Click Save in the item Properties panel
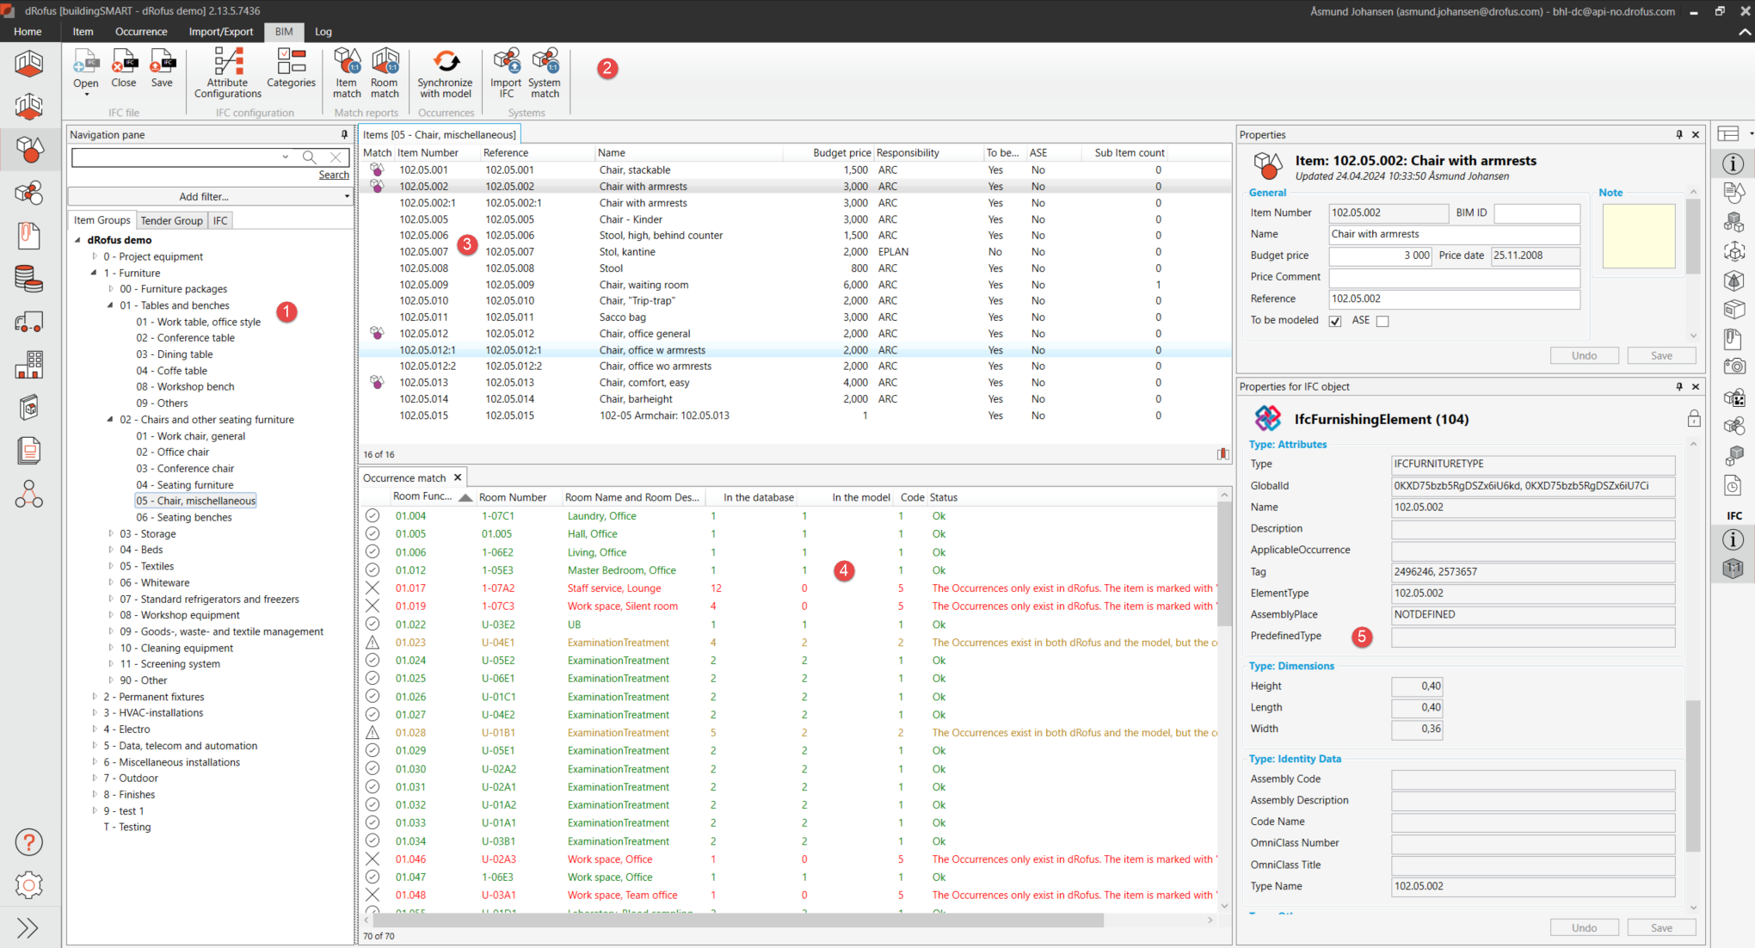This screenshot has height=948, width=1755. [1661, 356]
